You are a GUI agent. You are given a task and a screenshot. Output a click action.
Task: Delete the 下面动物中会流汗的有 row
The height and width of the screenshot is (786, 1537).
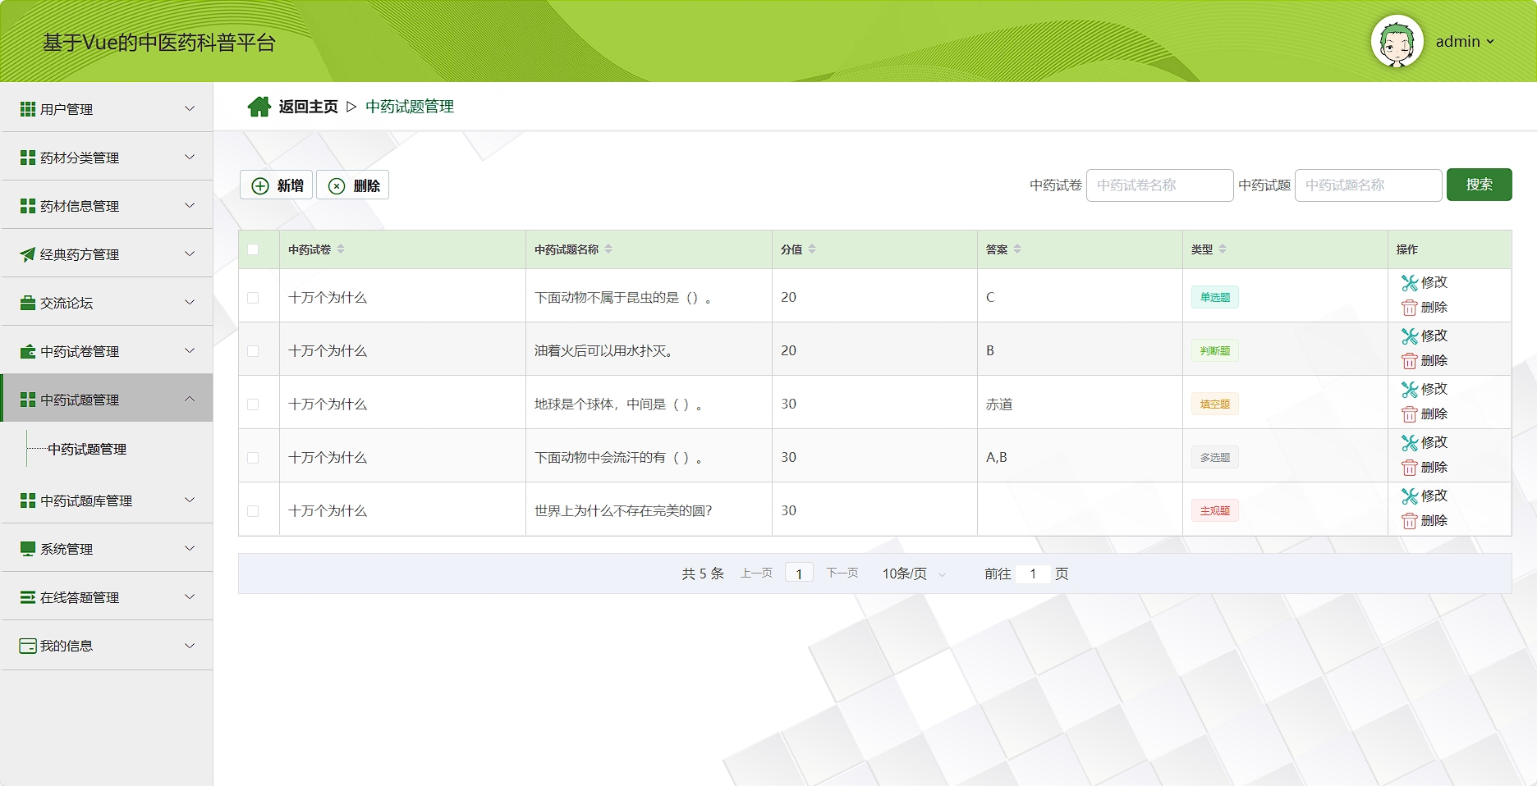pos(1425,468)
